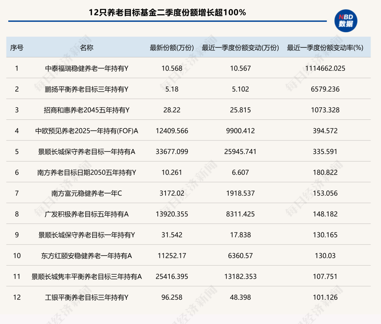The image size is (381, 324).
Task: Select fund name 招商和惠养老2045五年持有Y
Action: 86,110
